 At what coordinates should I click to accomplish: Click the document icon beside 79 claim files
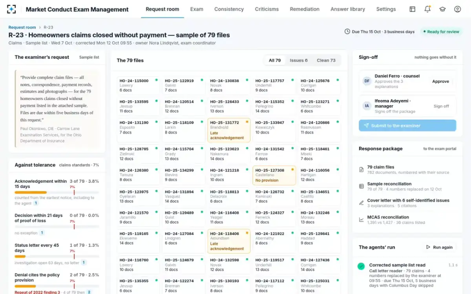(361, 170)
